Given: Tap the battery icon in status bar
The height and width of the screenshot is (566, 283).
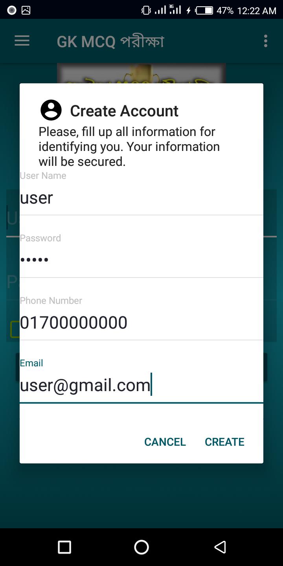Looking at the screenshot, I should point(204,10).
